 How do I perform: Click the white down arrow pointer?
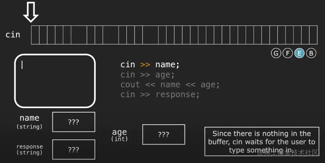click(x=31, y=12)
